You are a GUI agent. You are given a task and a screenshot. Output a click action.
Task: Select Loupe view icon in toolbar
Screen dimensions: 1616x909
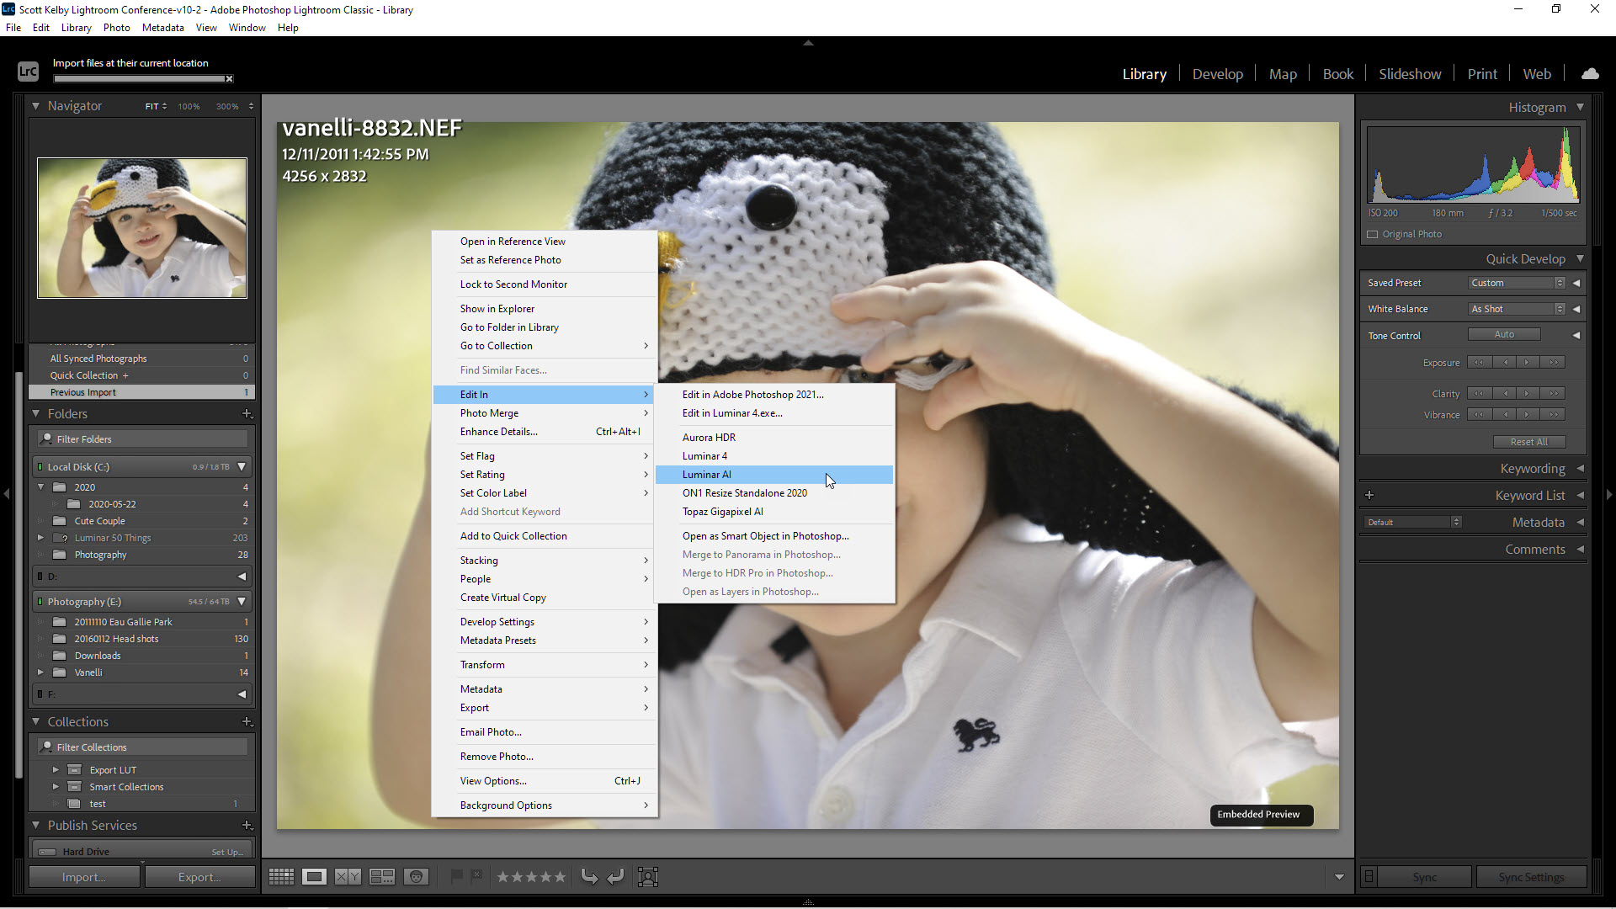pos(314,877)
